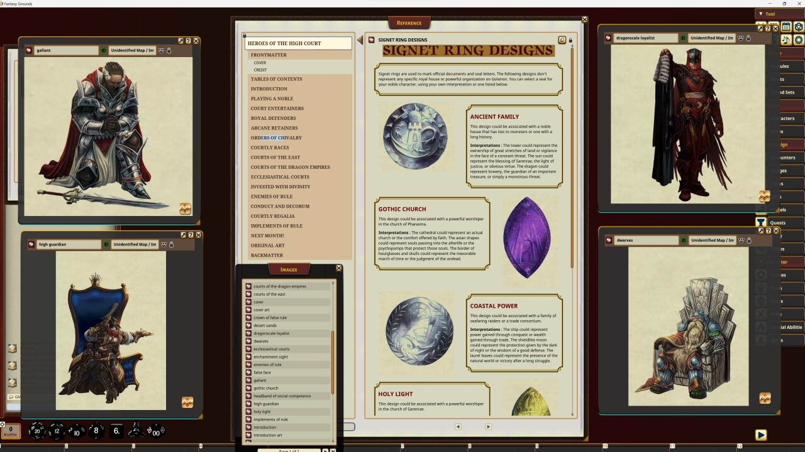The image size is (805, 452).
Task: Toggle the lock on dragonscale loyalist window
Action: click(748, 38)
